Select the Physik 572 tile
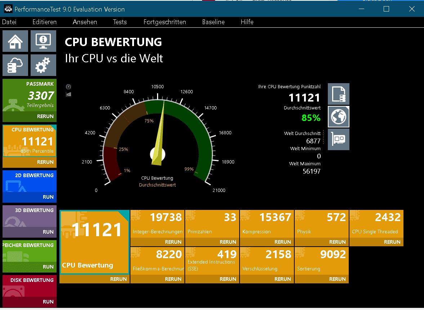 322,224
